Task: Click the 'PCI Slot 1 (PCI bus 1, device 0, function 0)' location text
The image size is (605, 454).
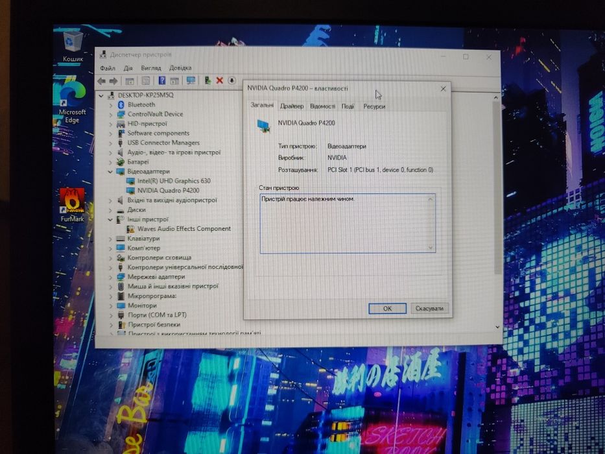Action: click(x=380, y=170)
